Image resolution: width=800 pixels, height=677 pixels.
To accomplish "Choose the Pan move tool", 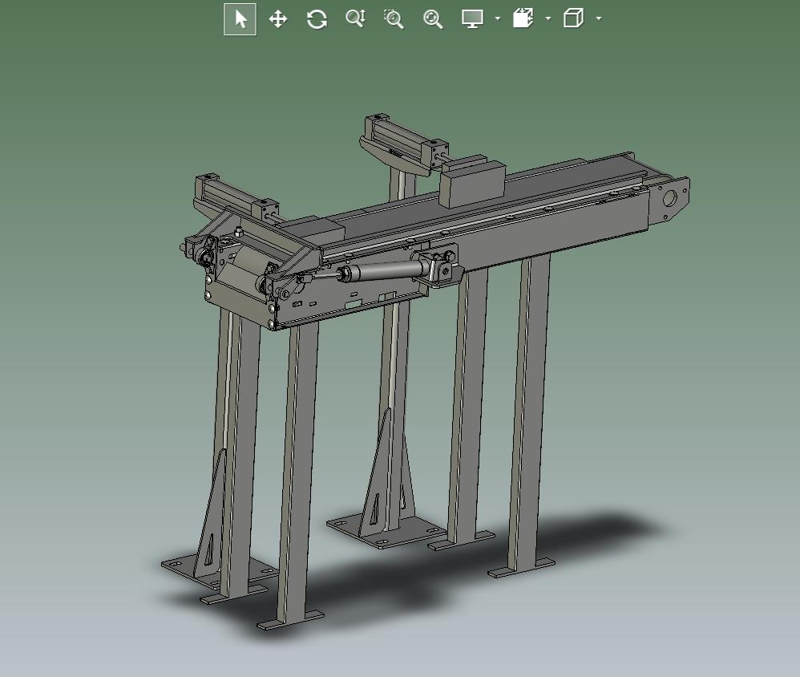I will coord(278,19).
